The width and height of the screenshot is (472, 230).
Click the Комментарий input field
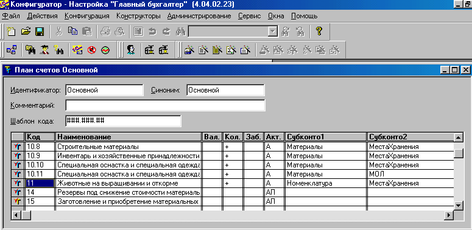click(x=165, y=105)
